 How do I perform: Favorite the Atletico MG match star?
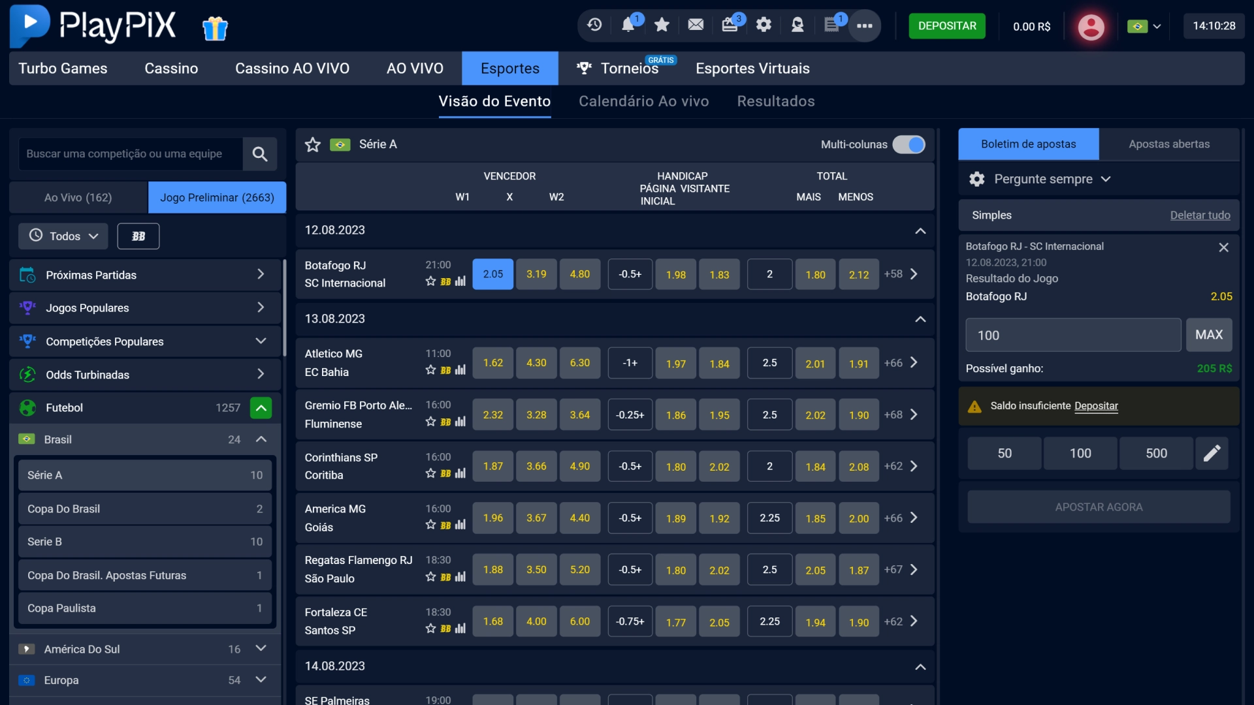[x=430, y=370]
